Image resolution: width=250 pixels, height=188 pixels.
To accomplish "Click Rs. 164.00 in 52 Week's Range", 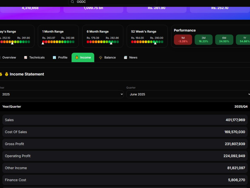I will pos(137,38).
